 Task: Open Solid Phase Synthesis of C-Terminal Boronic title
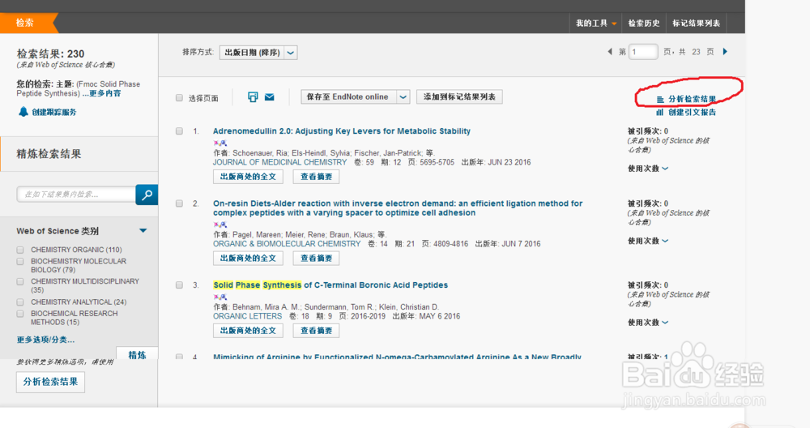click(x=330, y=285)
